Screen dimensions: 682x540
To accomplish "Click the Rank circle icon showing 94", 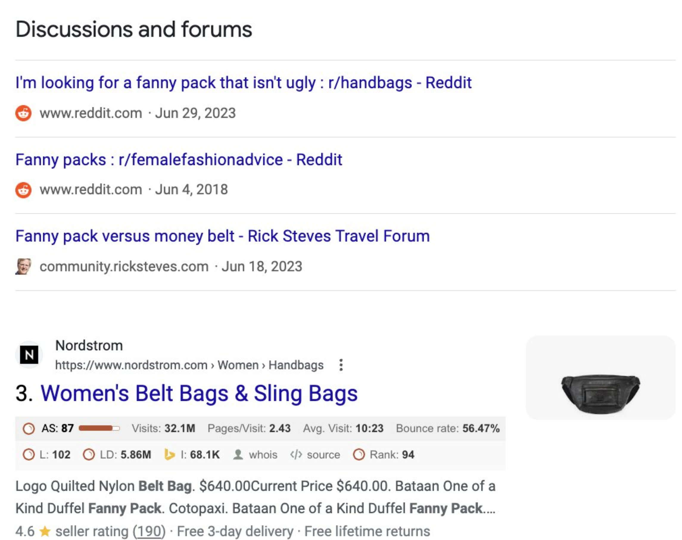I will pos(359,455).
